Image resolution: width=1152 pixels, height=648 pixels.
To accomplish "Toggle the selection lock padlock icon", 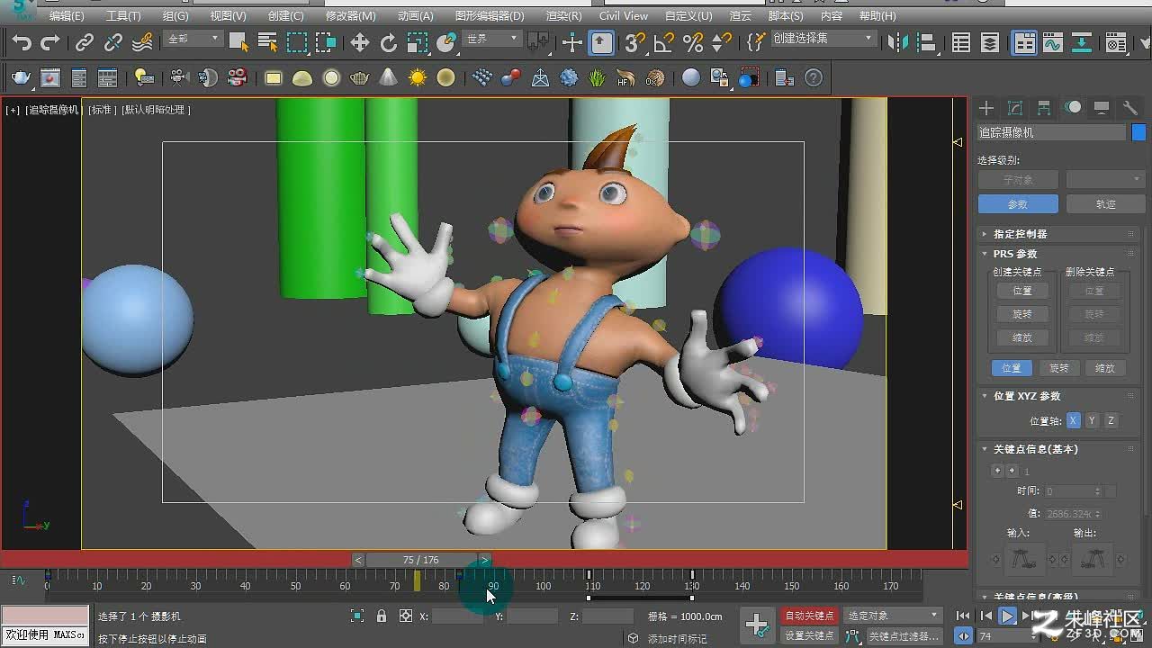I will (382, 616).
